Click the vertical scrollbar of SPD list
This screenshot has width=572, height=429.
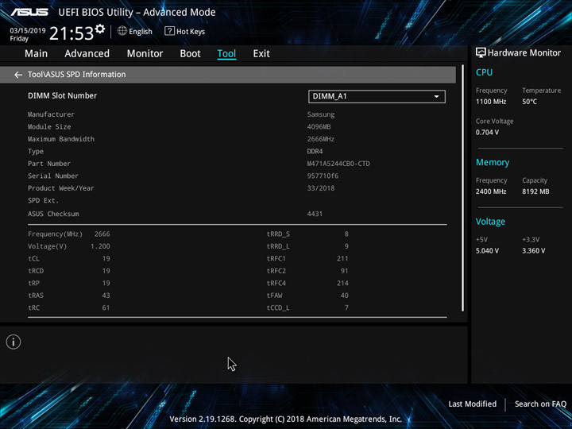coord(463,187)
